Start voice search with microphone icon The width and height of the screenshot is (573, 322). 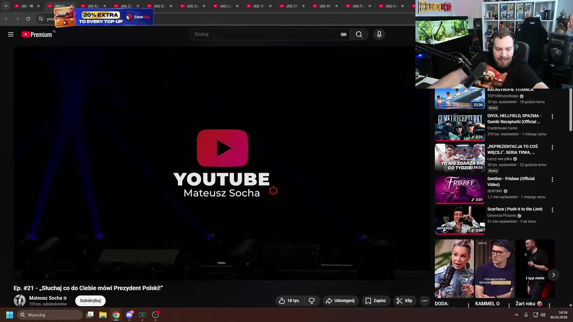click(379, 34)
